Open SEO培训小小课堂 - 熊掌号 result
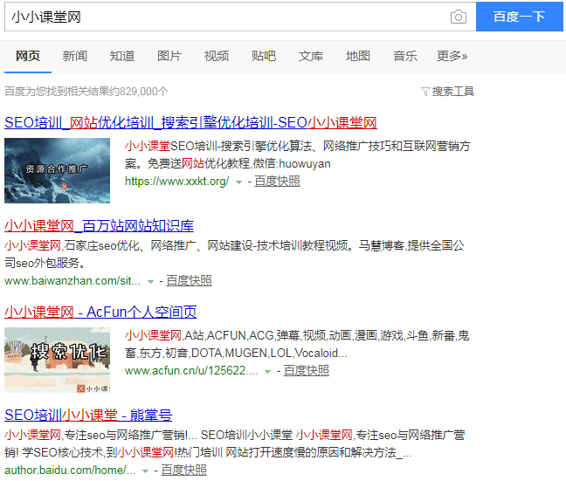566x481 pixels. point(88,416)
